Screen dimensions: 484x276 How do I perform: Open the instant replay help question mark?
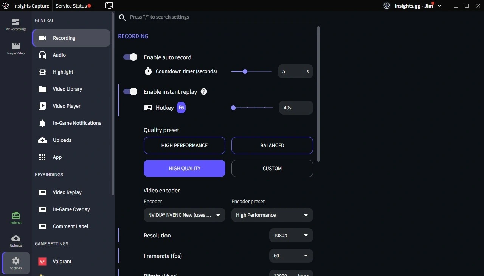pos(203,91)
